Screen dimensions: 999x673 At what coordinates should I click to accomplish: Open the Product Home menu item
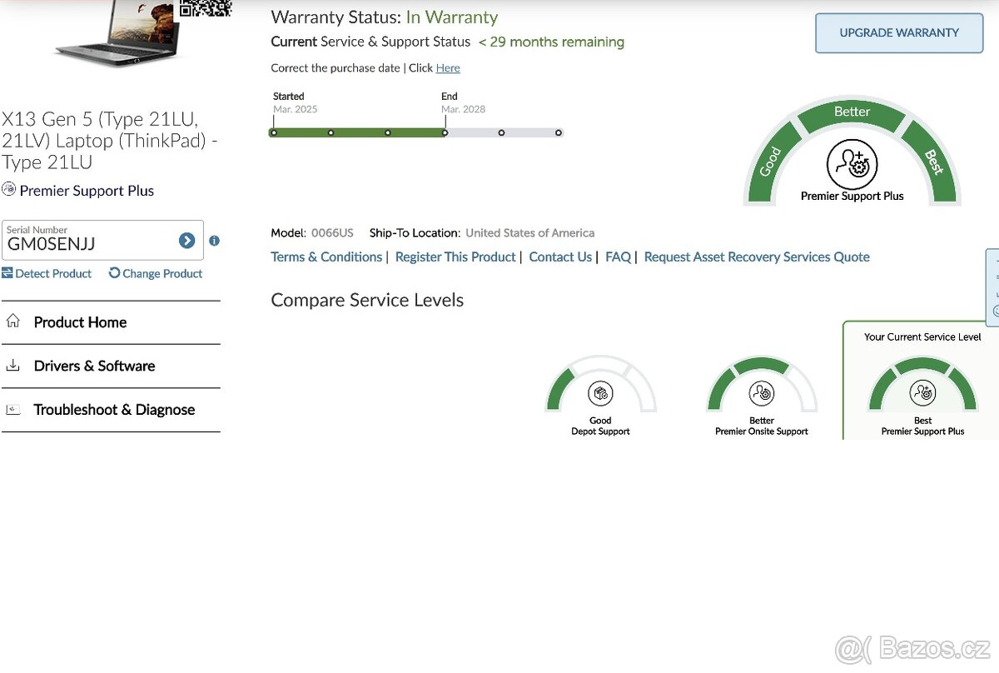coord(80,322)
